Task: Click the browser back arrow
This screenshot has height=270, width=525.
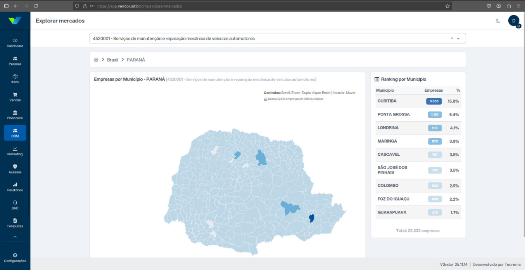Action: (x=16, y=6)
